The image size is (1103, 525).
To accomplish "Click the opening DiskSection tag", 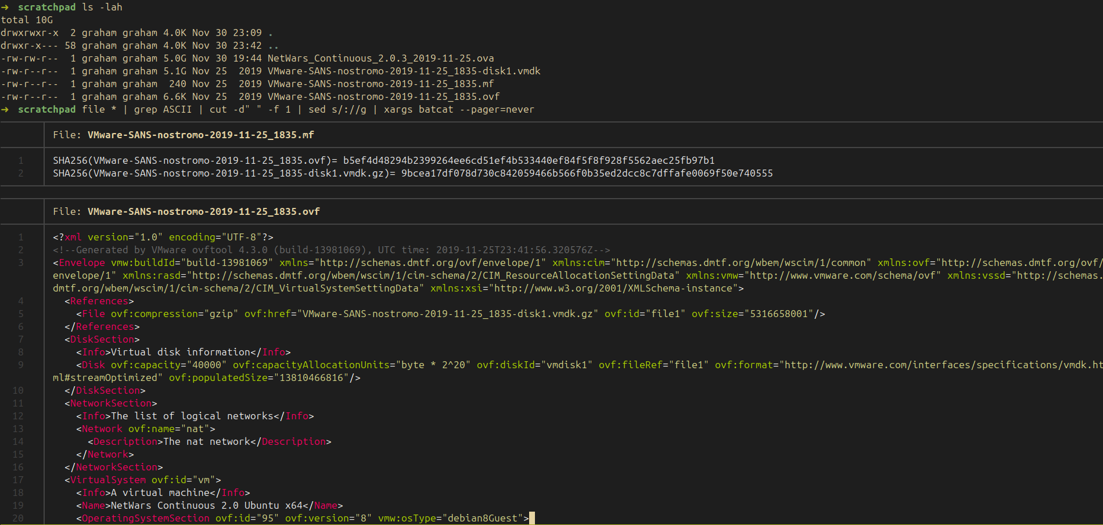I will tap(102, 340).
